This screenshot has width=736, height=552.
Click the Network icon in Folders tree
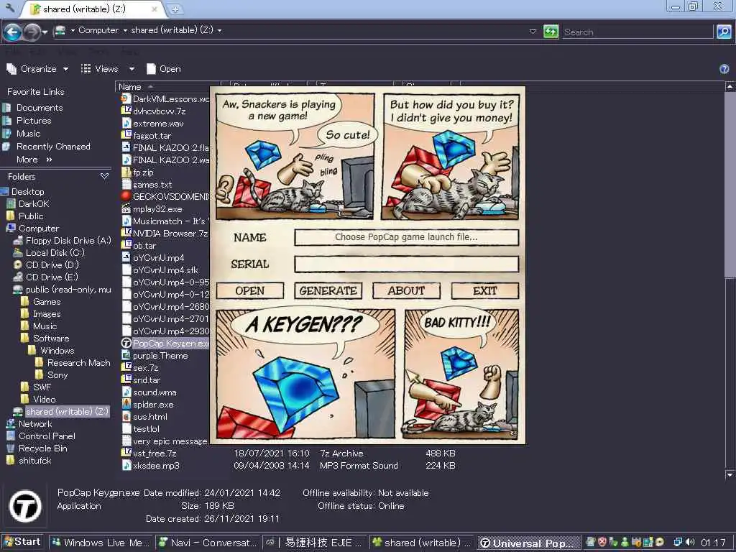tap(10, 424)
